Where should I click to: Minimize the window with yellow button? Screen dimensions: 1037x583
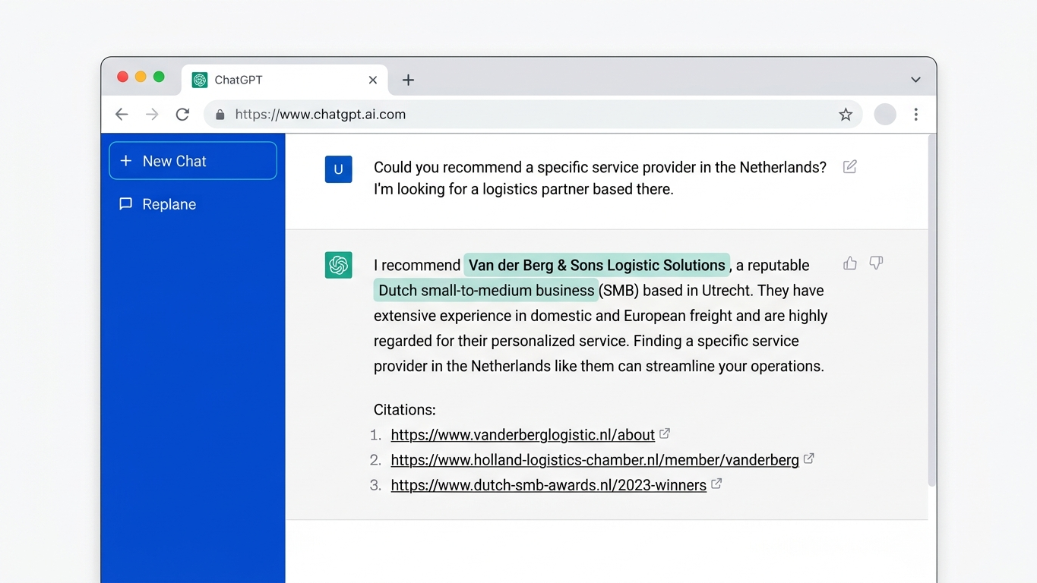(141, 77)
